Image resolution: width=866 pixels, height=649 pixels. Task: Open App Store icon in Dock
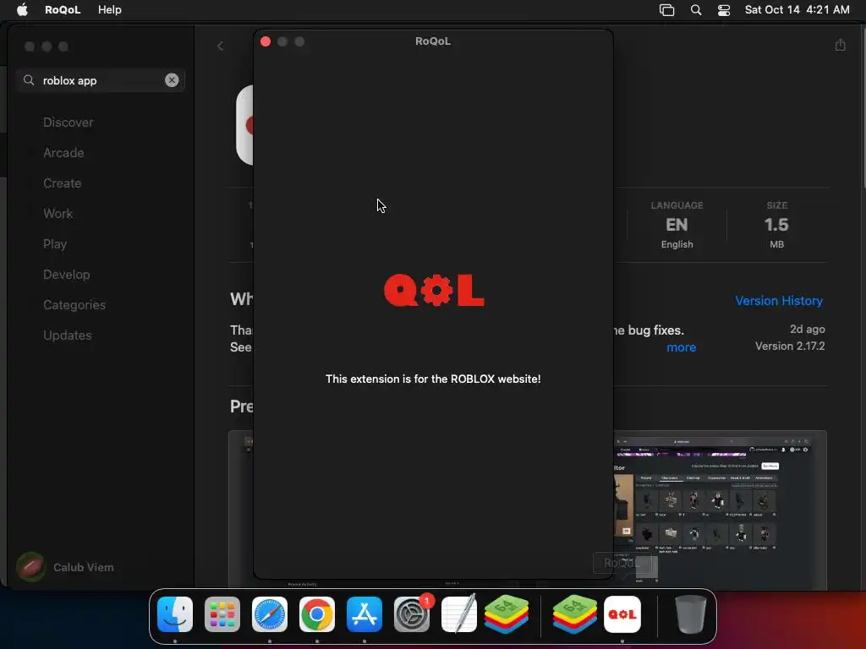pyautogui.click(x=364, y=614)
